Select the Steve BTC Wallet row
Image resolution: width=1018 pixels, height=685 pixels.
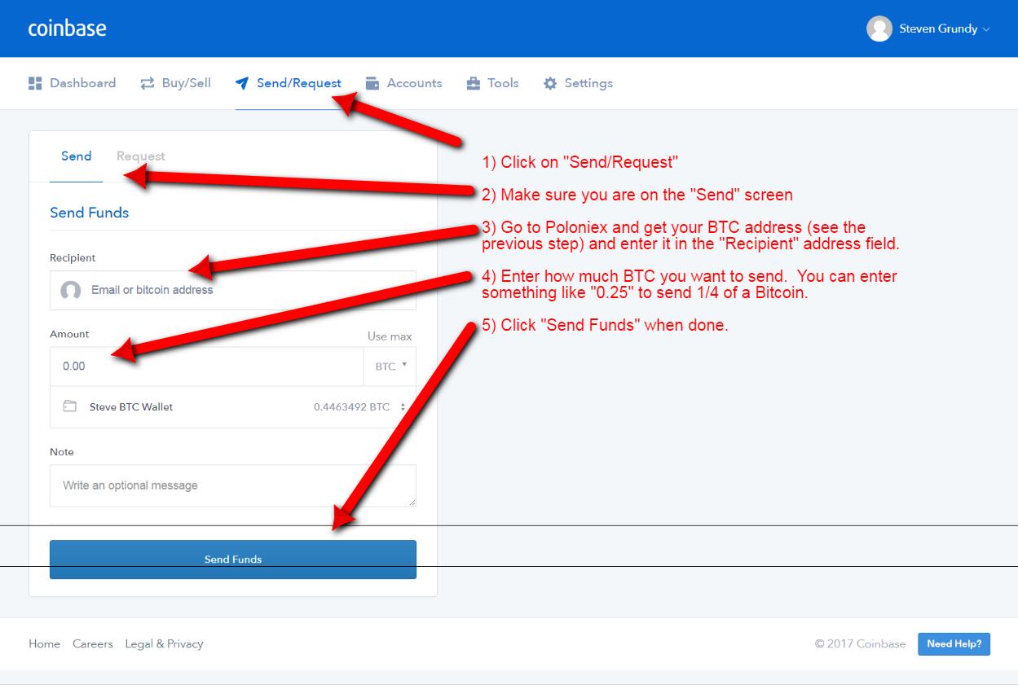[233, 406]
